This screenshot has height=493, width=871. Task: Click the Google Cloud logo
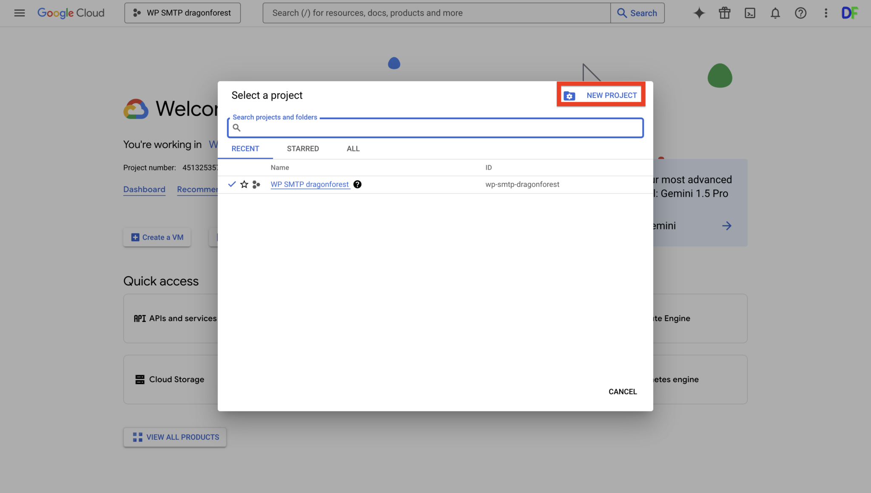tap(71, 13)
